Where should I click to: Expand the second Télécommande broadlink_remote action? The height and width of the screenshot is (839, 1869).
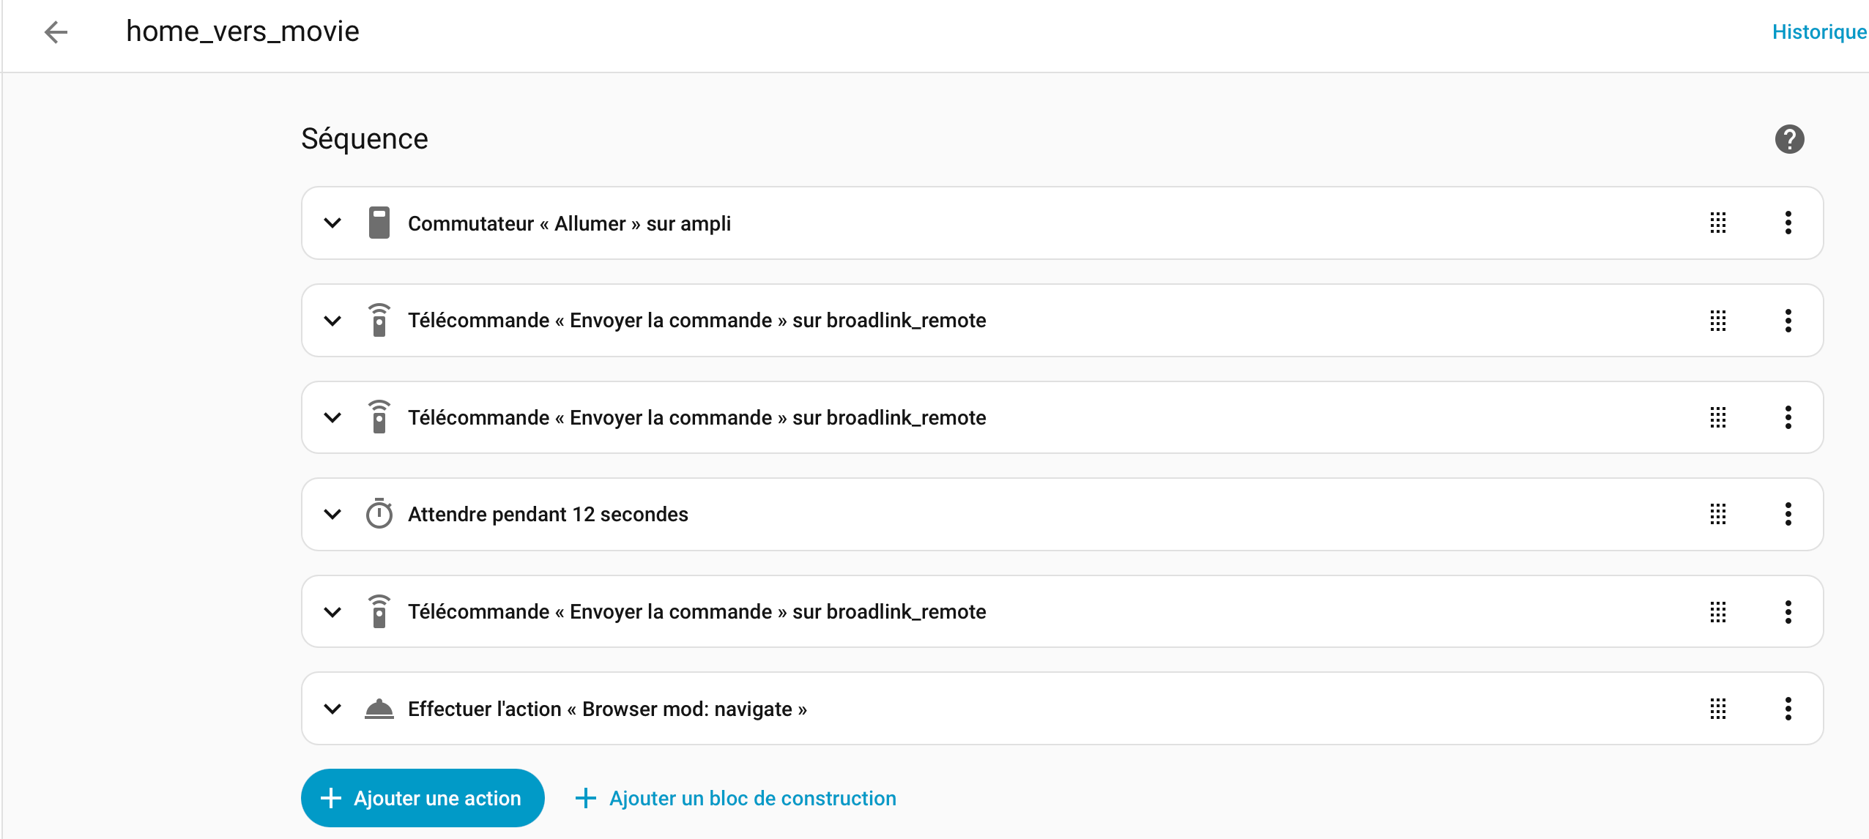pyautogui.click(x=332, y=418)
